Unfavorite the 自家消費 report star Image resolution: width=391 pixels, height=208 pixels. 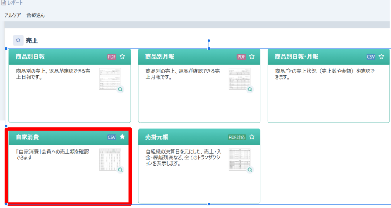(x=122, y=137)
